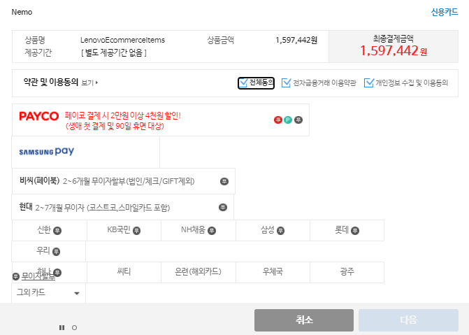Select the 롯데 card
The image size is (469, 335).
[x=347, y=230]
